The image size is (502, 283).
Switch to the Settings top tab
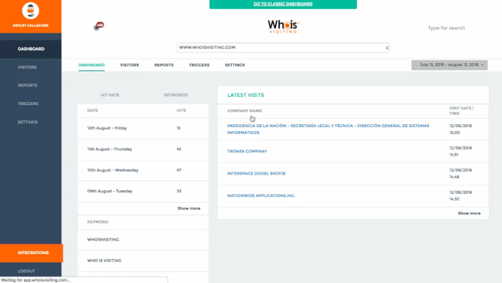click(x=235, y=65)
